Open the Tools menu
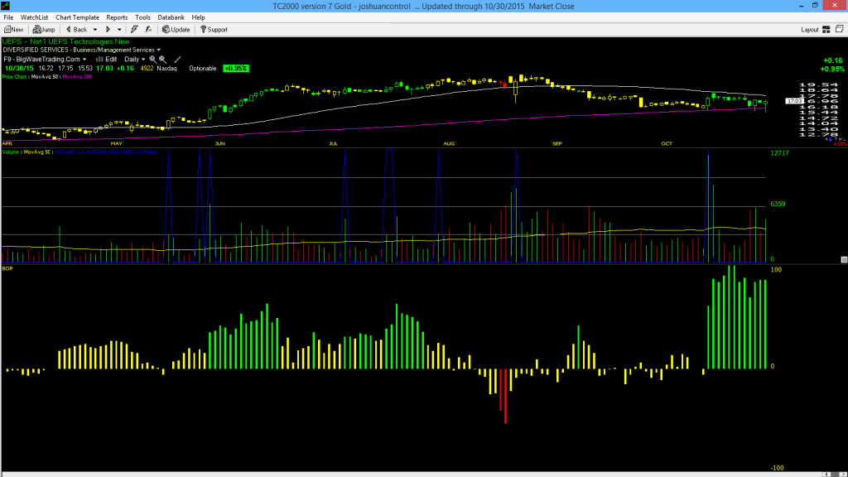Screen dimensions: 848x477 tap(142, 17)
